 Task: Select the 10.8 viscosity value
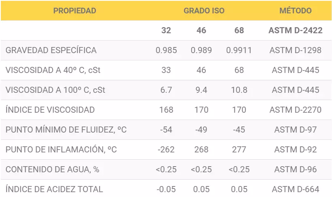click(x=239, y=90)
